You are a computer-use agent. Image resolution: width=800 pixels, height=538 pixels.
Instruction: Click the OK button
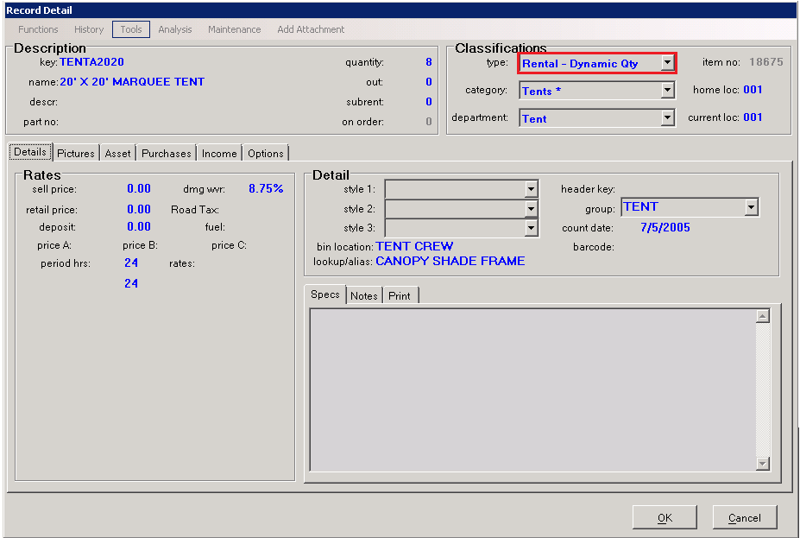click(x=665, y=518)
